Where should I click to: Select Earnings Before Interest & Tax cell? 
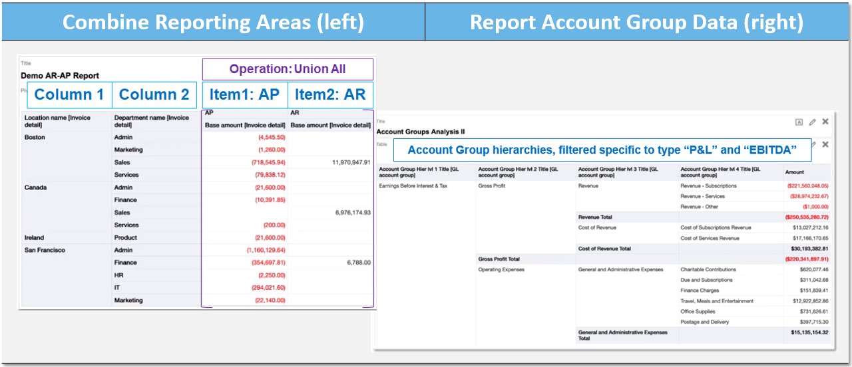click(413, 186)
